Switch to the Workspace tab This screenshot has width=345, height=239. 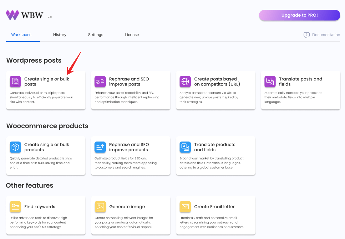[x=21, y=35]
